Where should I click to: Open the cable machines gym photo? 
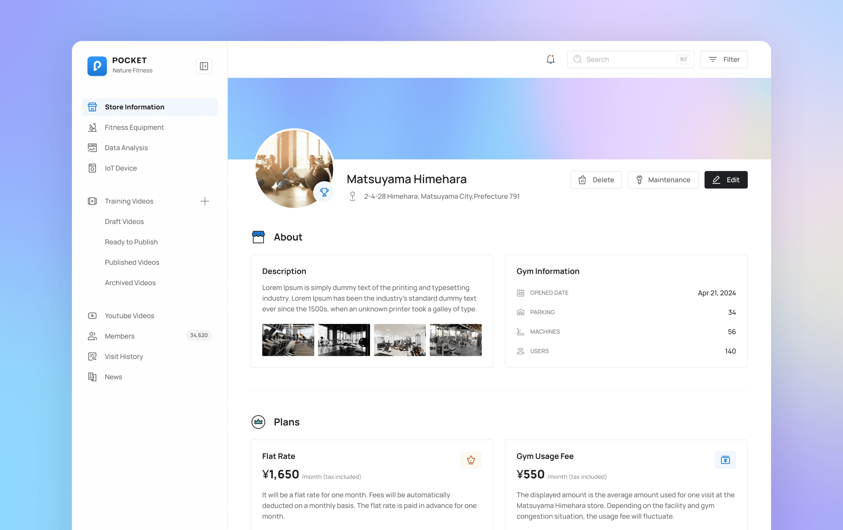[456, 340]
